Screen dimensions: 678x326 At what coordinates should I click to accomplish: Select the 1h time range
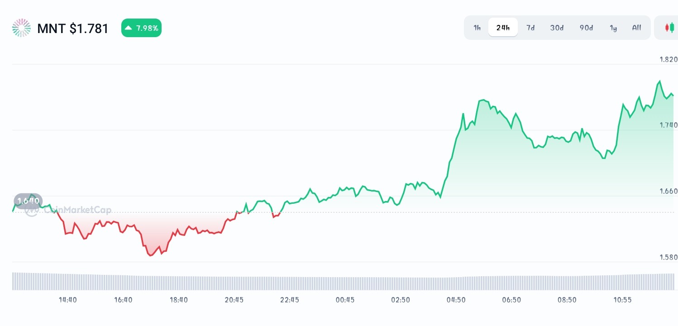point(477,28)
